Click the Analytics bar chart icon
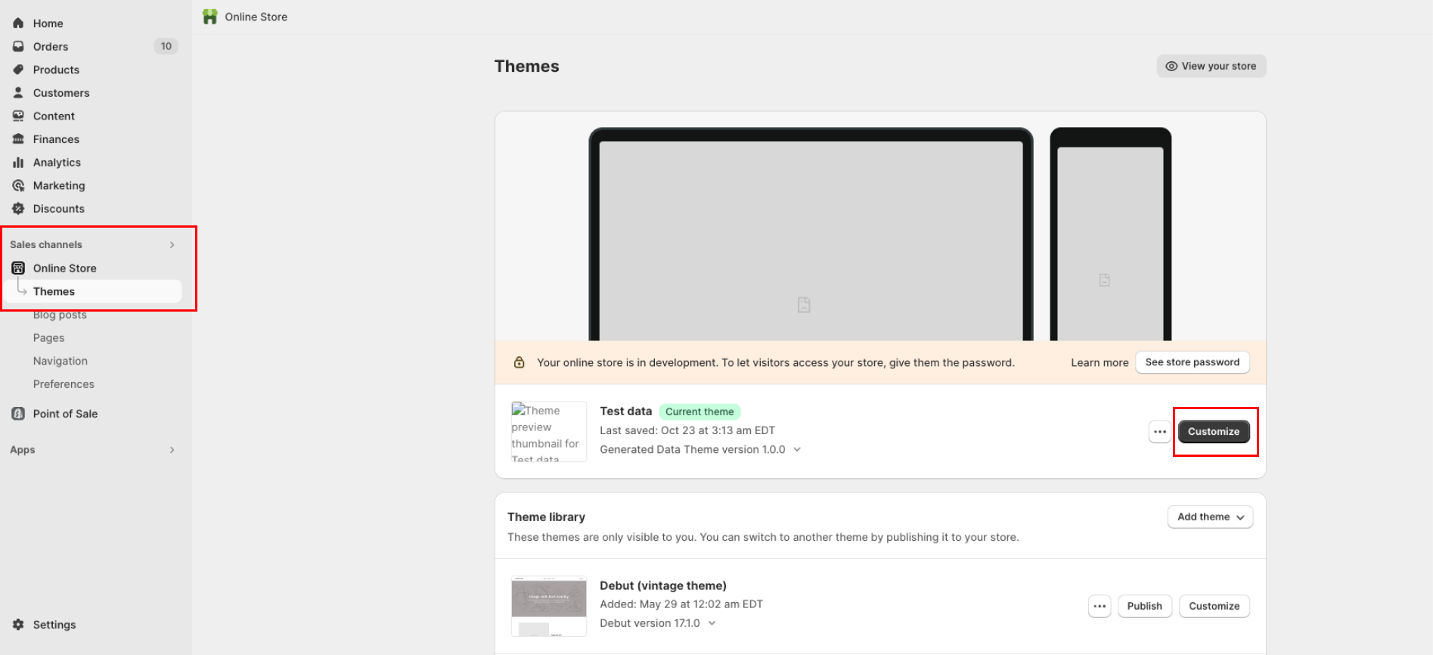Screen dimensions: 1433x655 click(x=18, y=163)
